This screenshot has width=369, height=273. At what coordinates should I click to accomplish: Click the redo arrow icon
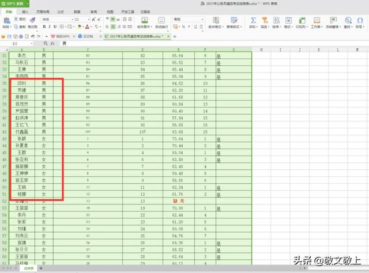pos(39,36)
